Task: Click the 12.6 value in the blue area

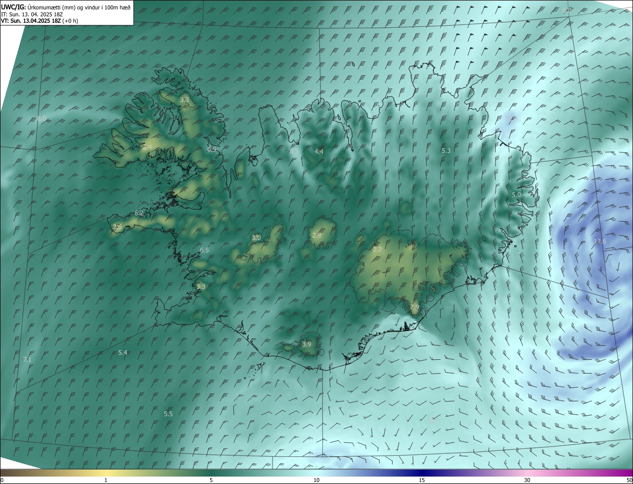Action: tap(600, 241)
